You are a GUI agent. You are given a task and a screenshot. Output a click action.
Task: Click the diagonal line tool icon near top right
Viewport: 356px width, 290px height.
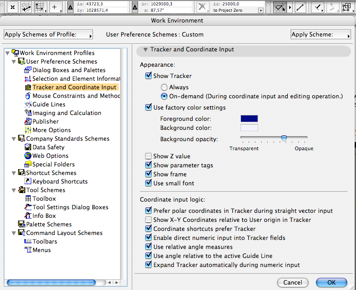pyautogui.click(x=301, y=7)
